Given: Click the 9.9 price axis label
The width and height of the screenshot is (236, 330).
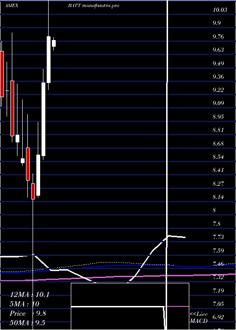Looking at the screenshot, I should coord(217,23).
